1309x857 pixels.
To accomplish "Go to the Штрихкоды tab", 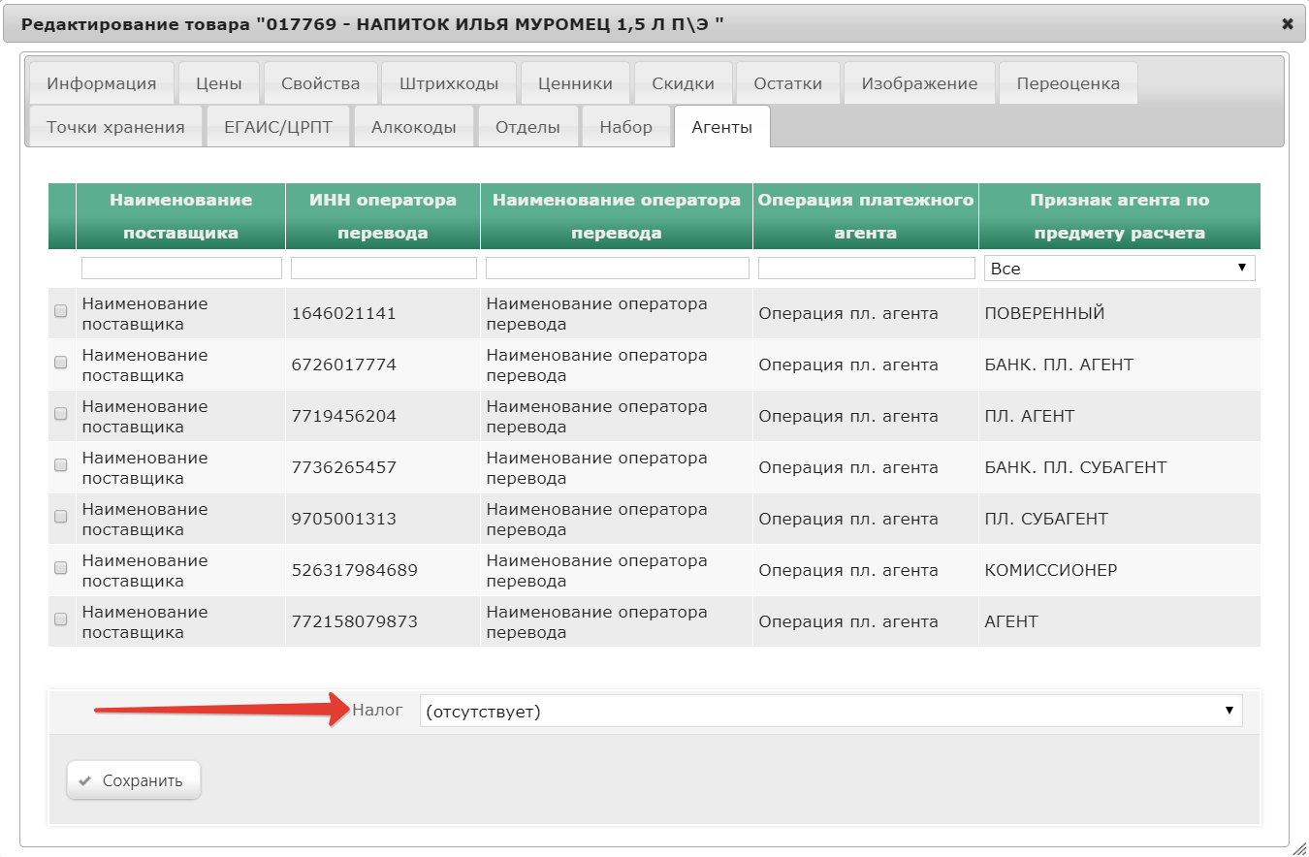I will click(x=449, y=83).
